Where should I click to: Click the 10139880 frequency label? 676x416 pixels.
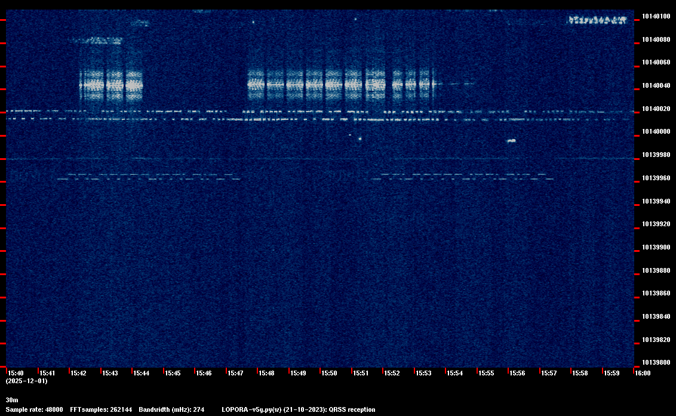(656, 271)
